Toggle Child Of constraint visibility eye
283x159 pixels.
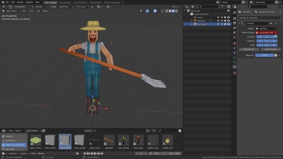[271, 23]
